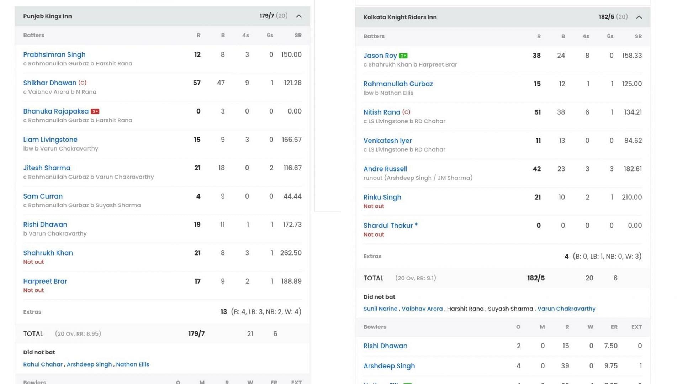This screenshot has width=683, height=384.
Task: Open Vaibhav Arora in Did not bat list
Action: pyautogui.click(x=422, y=309)
